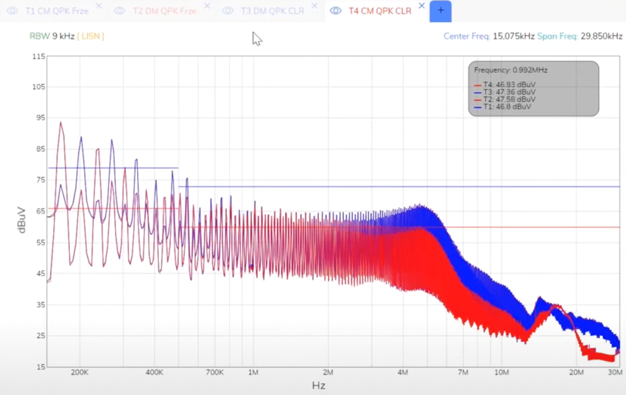Toggle visibility eye for T3 DM QPK CLR
Image resolution: width=626 pixels, height=395 pixels.
pyautogui.click(x=228, y=11)
